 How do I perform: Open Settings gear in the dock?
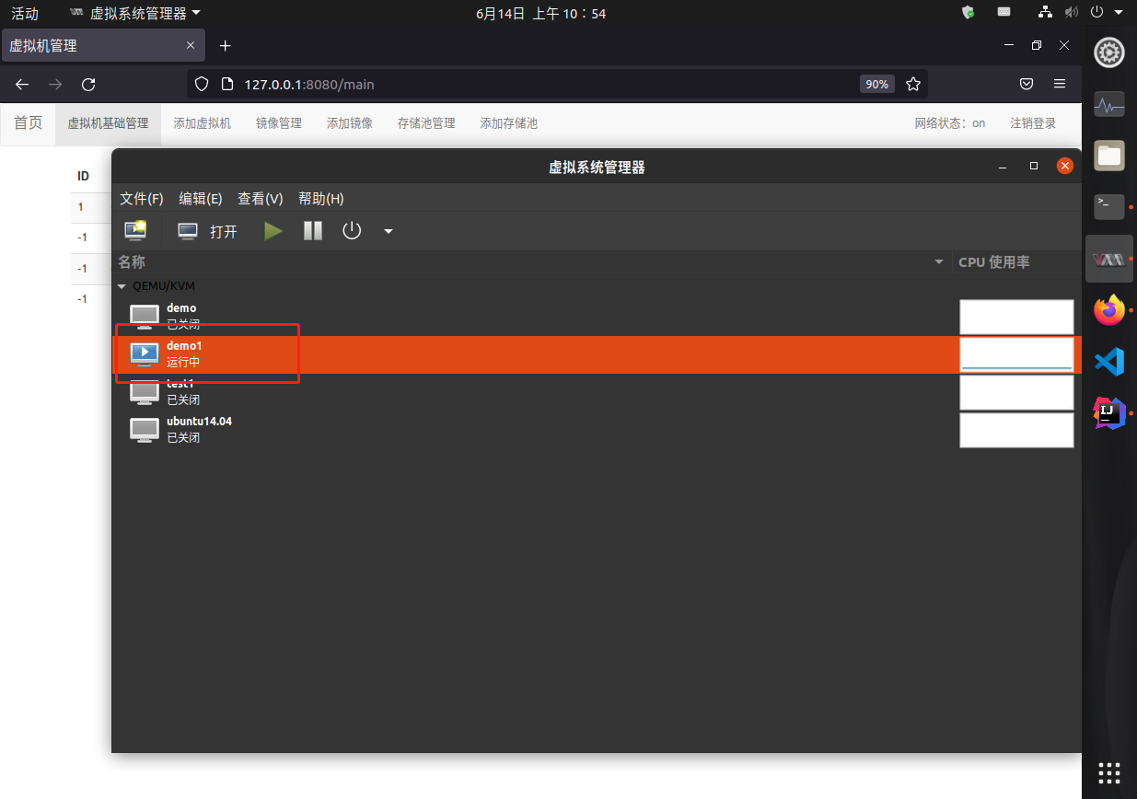(1109, 53)
